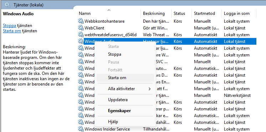Click Automatiskt in the webthreatdefusersvc_d546d row

(x=205, y=35)
